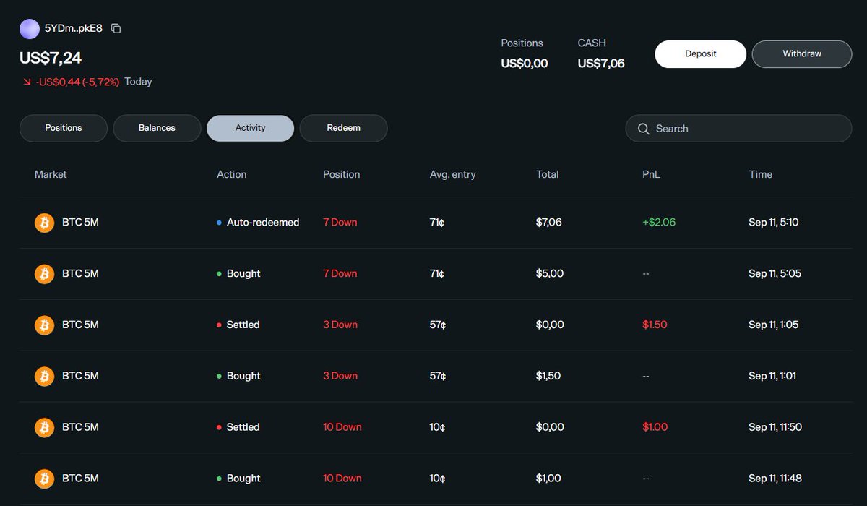Click 10 Down in Sep 11, 11:48 row
This screenshot has width=867, height=506.
pyautogui.click(x=342, y=479)
